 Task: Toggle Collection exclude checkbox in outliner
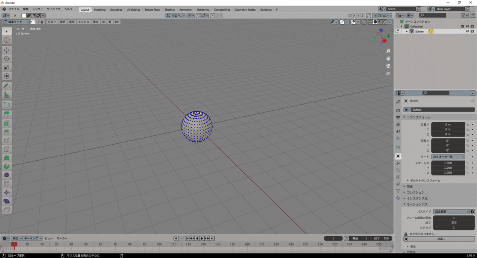pyautogui.click(x=462, y=27)
